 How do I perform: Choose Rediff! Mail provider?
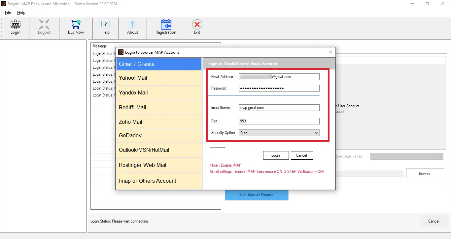[x=159, y=108]
